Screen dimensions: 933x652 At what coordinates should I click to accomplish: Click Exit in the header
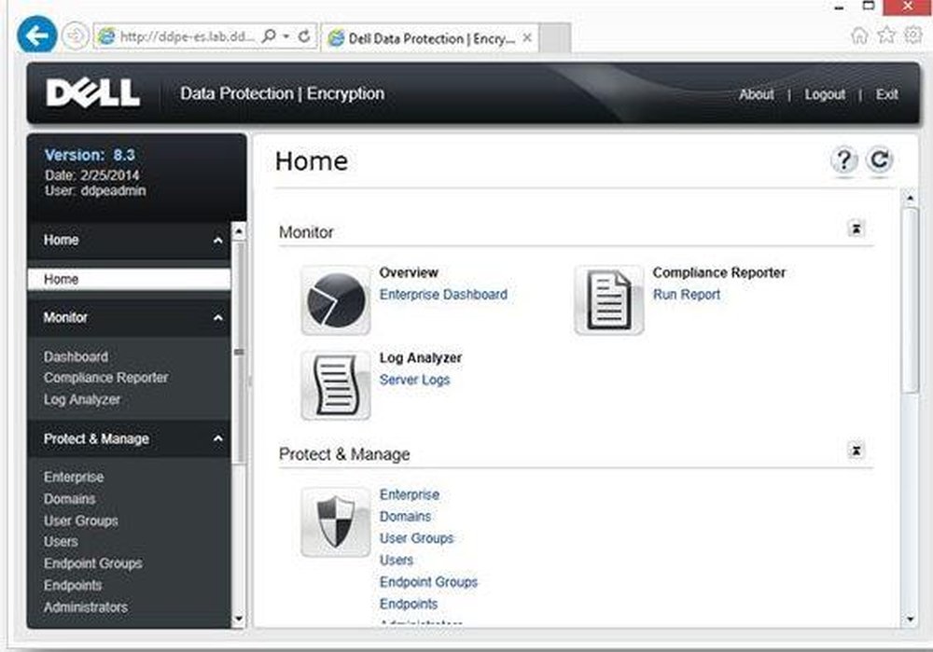click(x=886, y=94)
